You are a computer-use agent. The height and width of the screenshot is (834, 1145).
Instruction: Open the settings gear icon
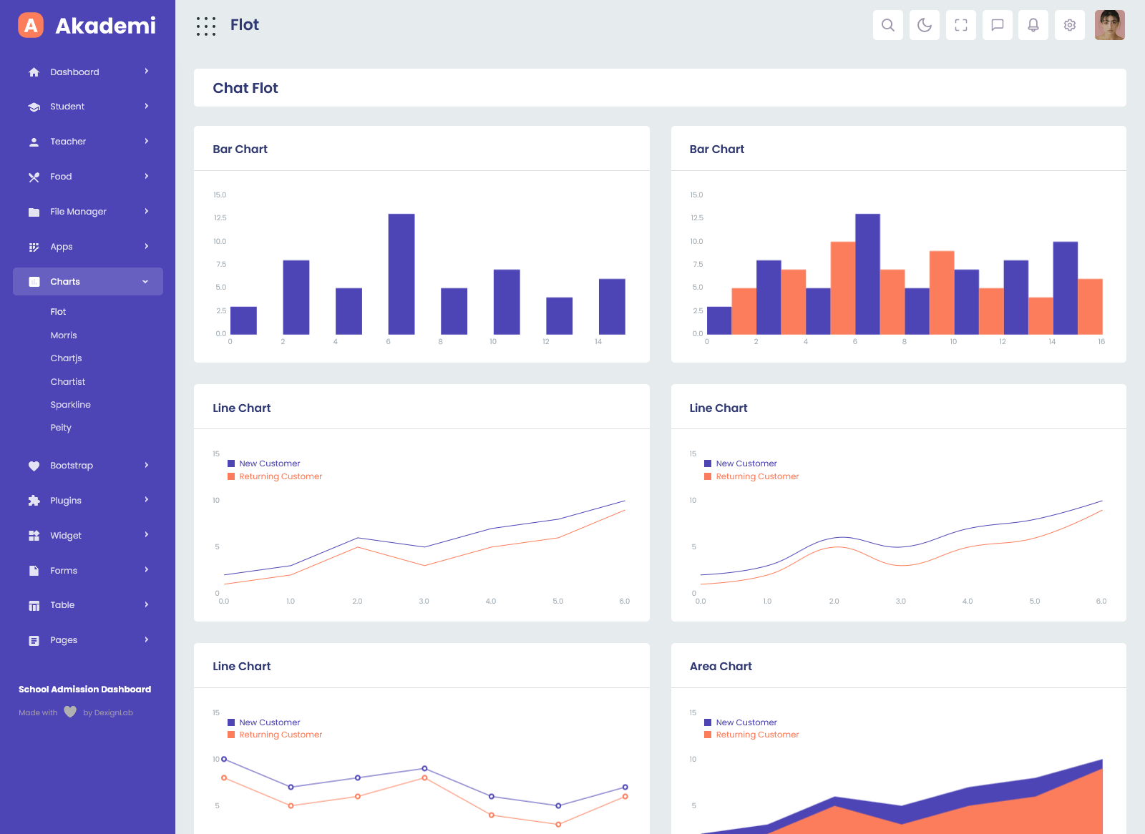pos(1069,25)
